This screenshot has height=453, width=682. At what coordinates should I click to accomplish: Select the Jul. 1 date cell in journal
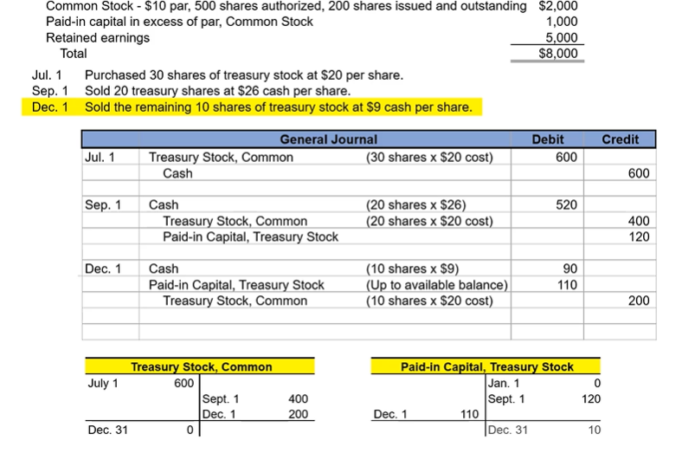pos(100,158)
